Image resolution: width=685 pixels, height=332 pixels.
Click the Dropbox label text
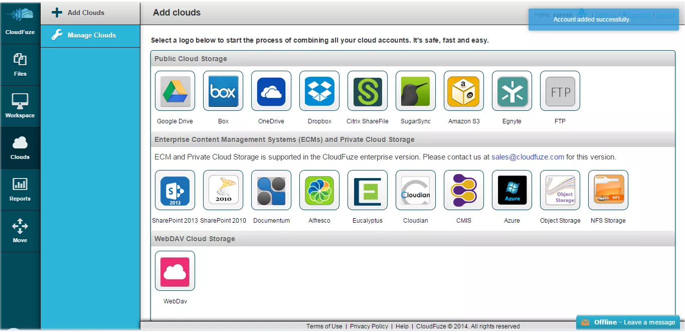point(319,121)
